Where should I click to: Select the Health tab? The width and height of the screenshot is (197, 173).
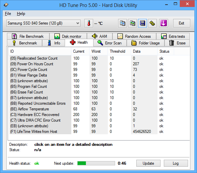coord(79,42)
